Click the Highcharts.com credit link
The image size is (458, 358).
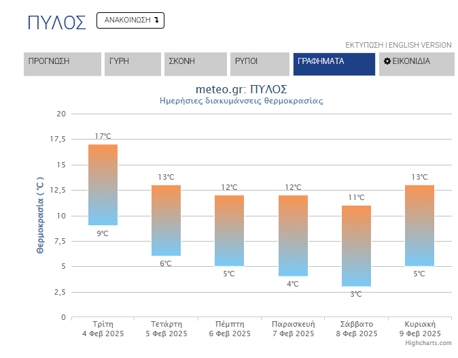(428, 343)
